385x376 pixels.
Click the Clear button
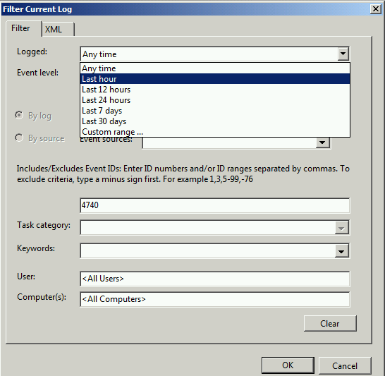(x=330, y=323)
